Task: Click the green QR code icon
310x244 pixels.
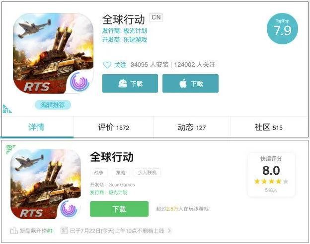Action: (x=10, y=149)
